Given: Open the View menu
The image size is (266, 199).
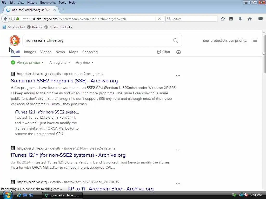Looking at the screenshot, I should [x=21, y=3].
